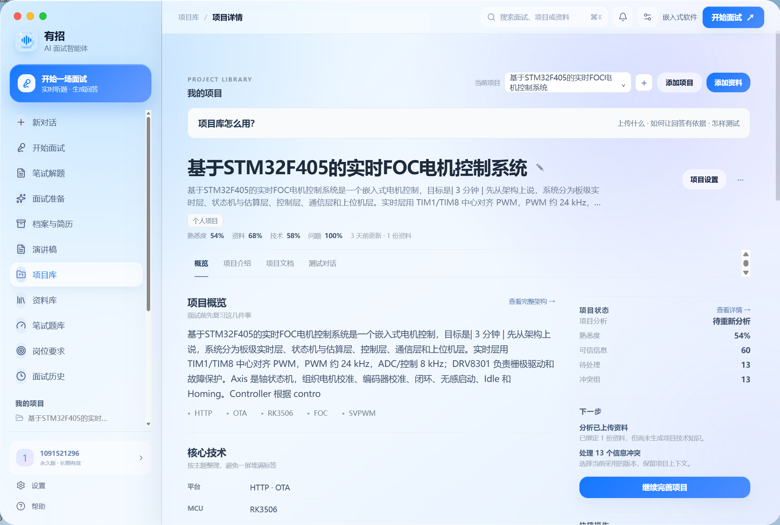Open the 项目设置 button
Screen dimensions: 780x525
[704, 180]
